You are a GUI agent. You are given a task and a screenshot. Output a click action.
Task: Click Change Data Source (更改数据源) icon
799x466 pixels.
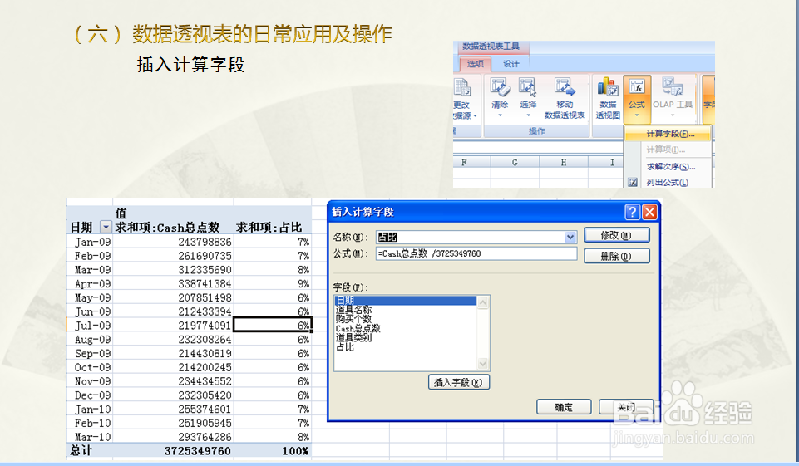(462, 87)
